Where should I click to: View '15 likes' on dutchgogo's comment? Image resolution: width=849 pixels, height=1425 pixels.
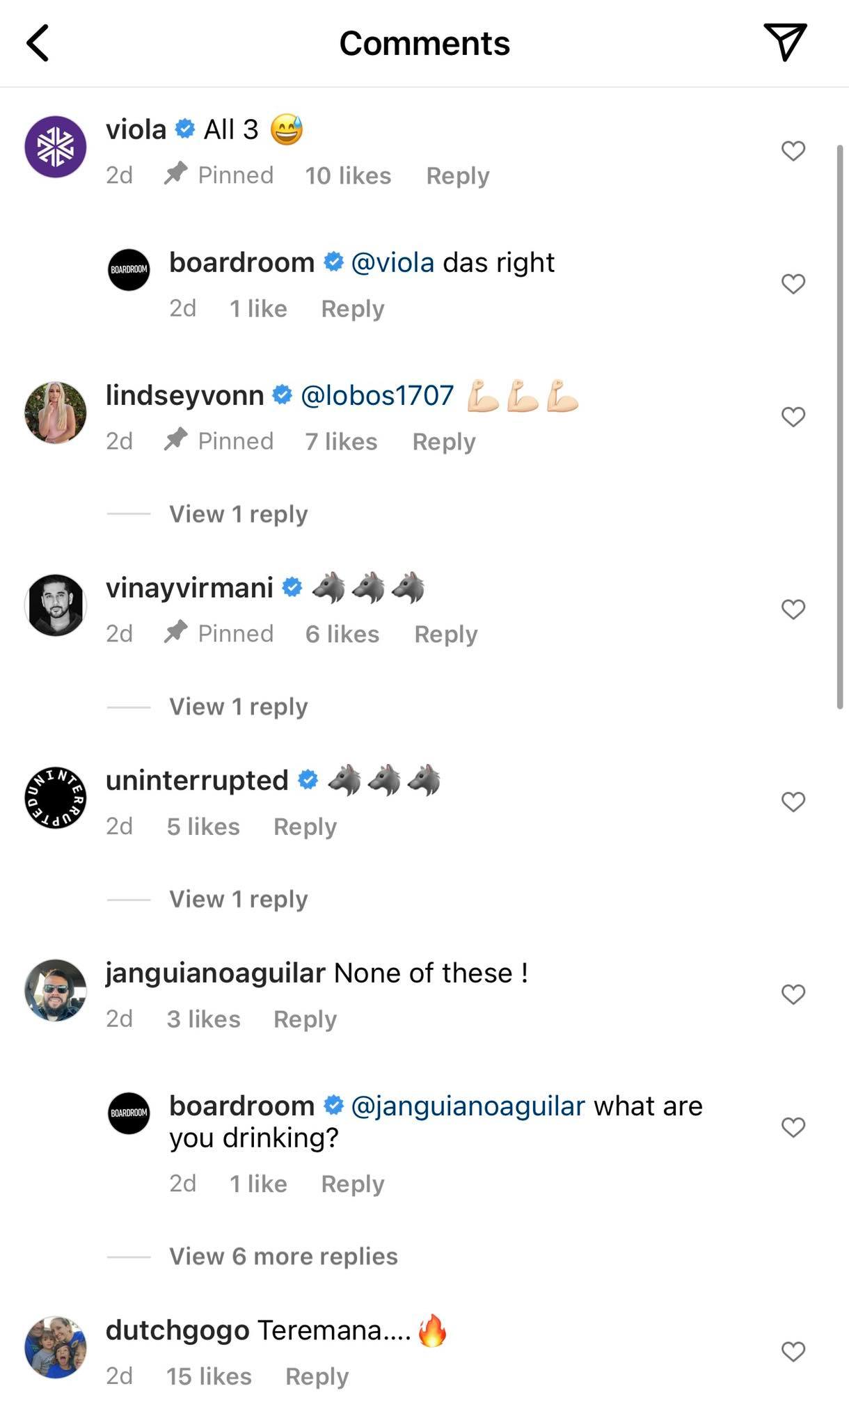pos(209,1376)
